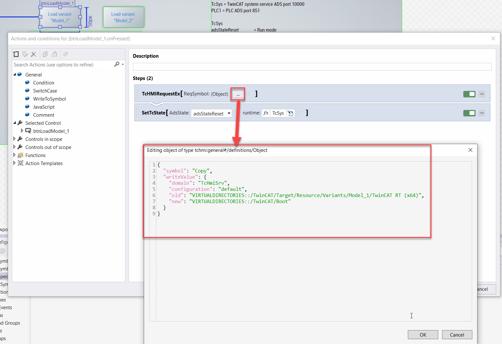Turn off the SetTcState step toggle
Screen dimensions: 502x344
(x=469, y=113)
